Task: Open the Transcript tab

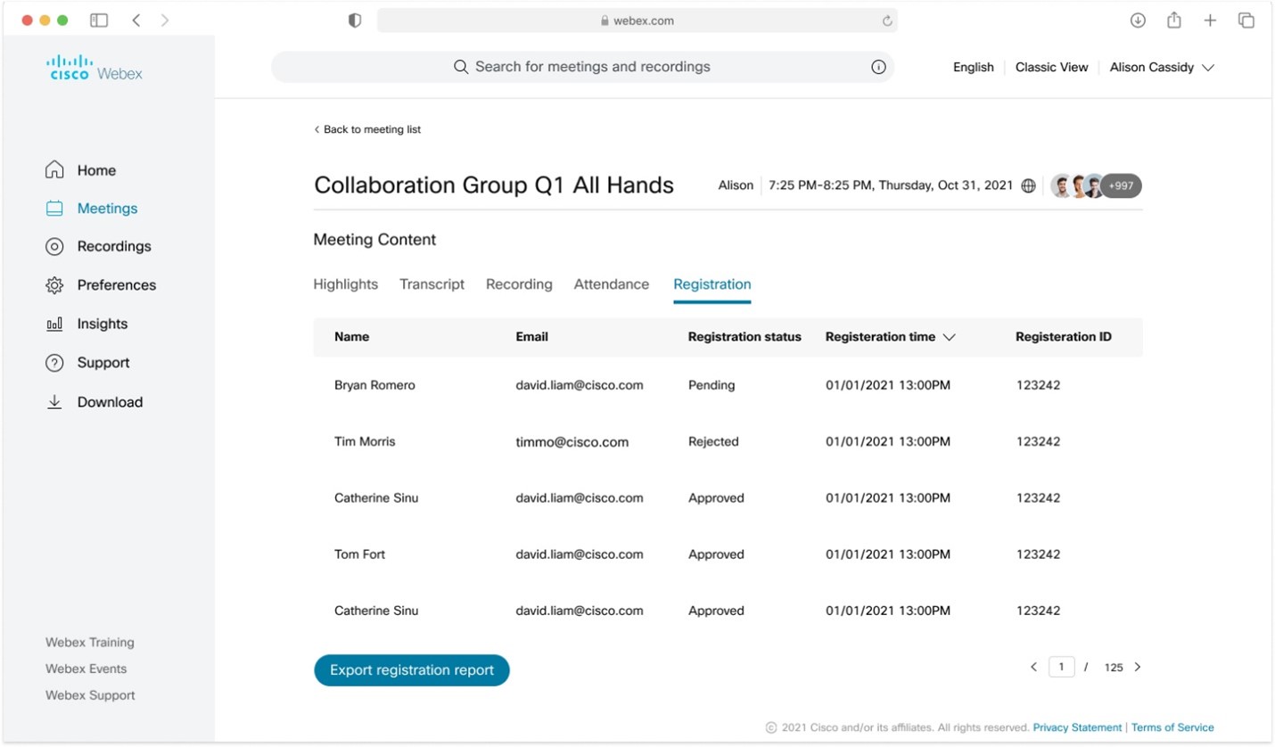Action: 432,284
